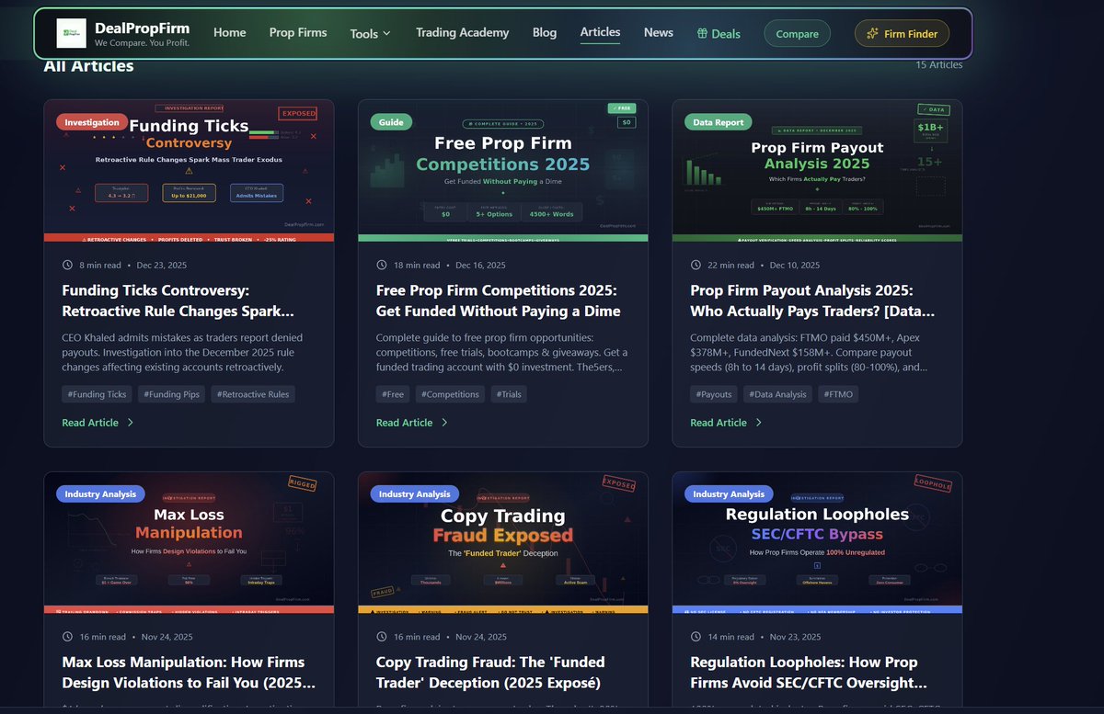Click arrow icon after Funding Ticks Read Article

(131, 423)
